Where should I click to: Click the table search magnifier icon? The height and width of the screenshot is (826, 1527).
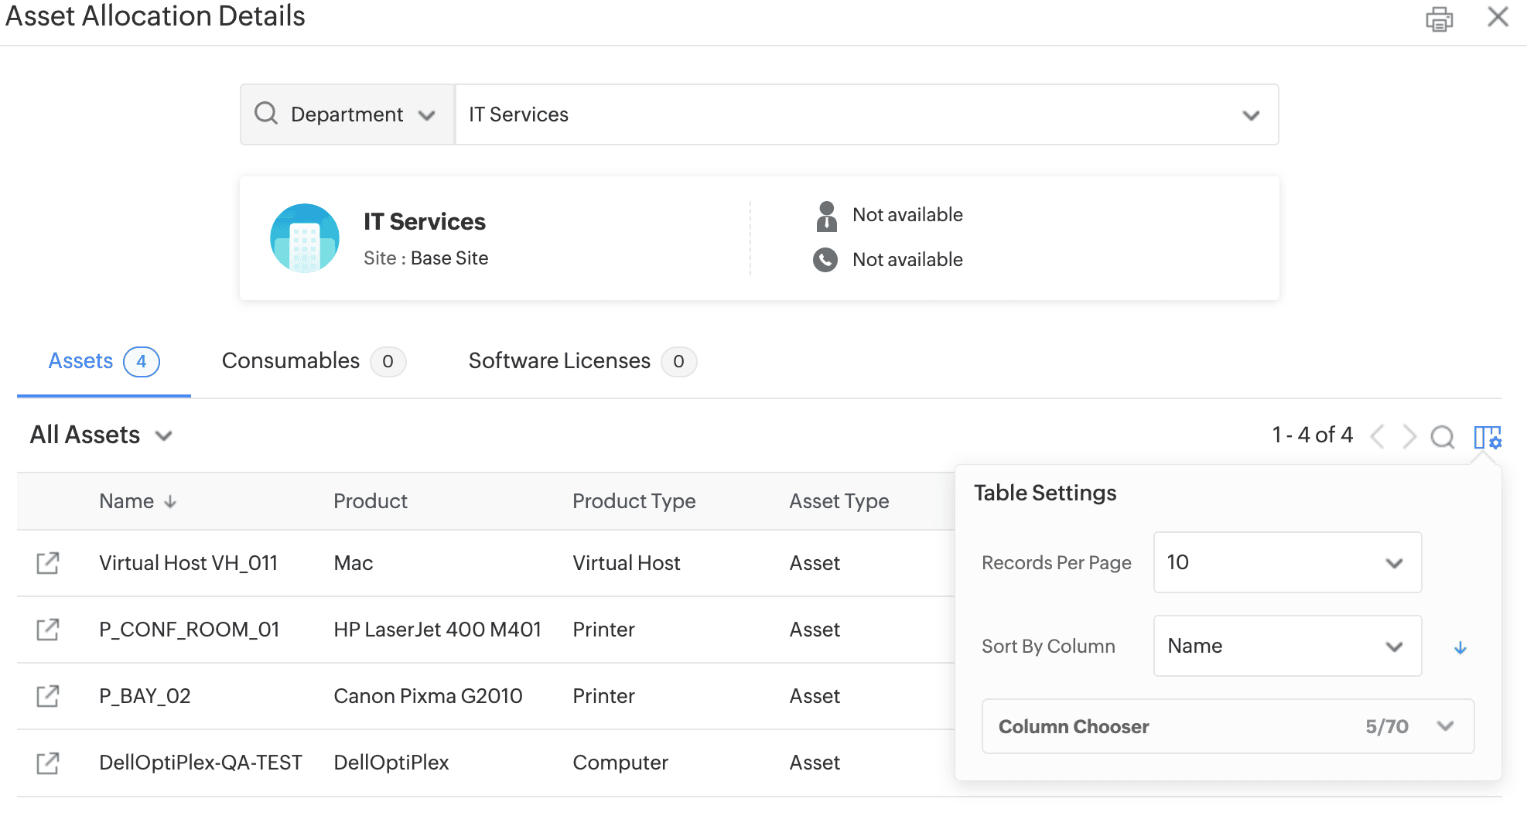pos(1442,437)
